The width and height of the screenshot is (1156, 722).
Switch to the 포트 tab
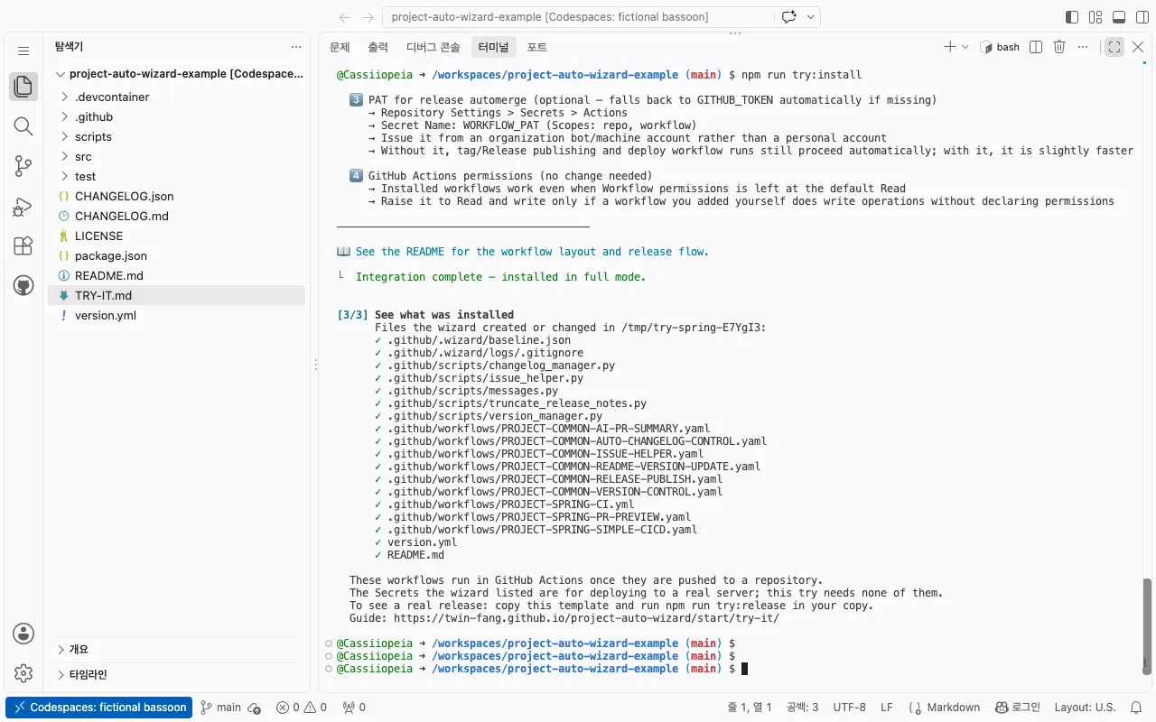[x=536, y=47]
